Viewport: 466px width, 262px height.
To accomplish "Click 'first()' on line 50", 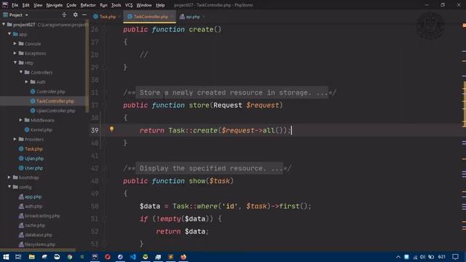I will pyautogui.click(x=293, y=206).
